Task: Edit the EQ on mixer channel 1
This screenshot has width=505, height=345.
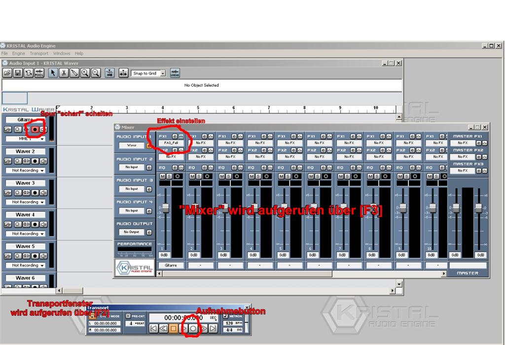Action: (175, 168)
